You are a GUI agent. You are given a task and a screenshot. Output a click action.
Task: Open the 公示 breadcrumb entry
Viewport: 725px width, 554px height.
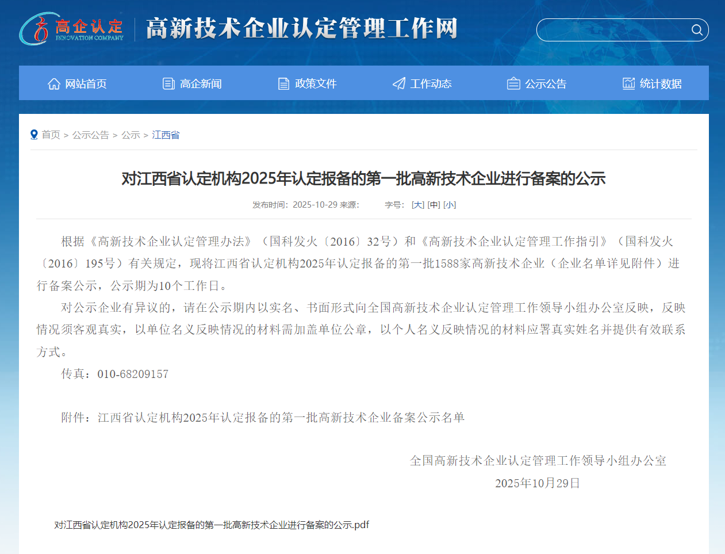point(131,134)
